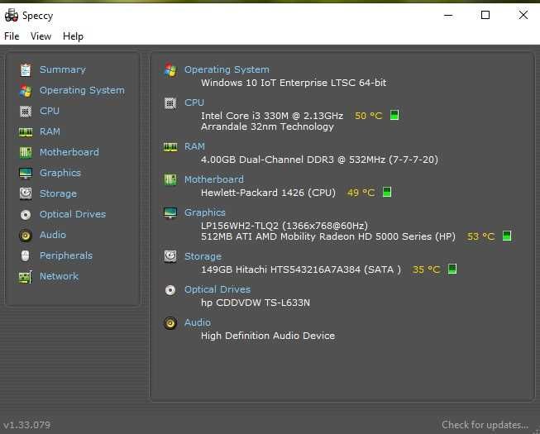Click the green indicator beside CPU 50 °C
This screenshot has height=434, width=540.
394,115
